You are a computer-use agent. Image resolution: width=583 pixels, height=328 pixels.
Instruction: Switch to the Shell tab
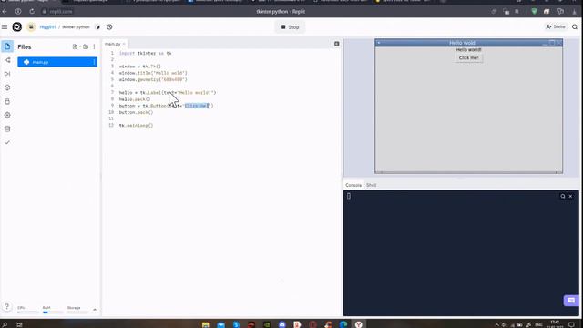371,185
